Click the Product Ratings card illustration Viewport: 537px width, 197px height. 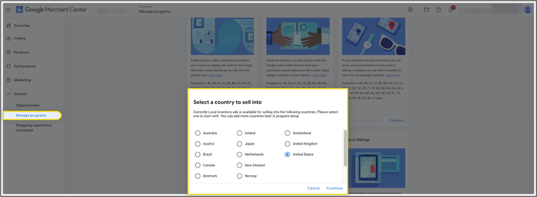(x=377, y=168)
